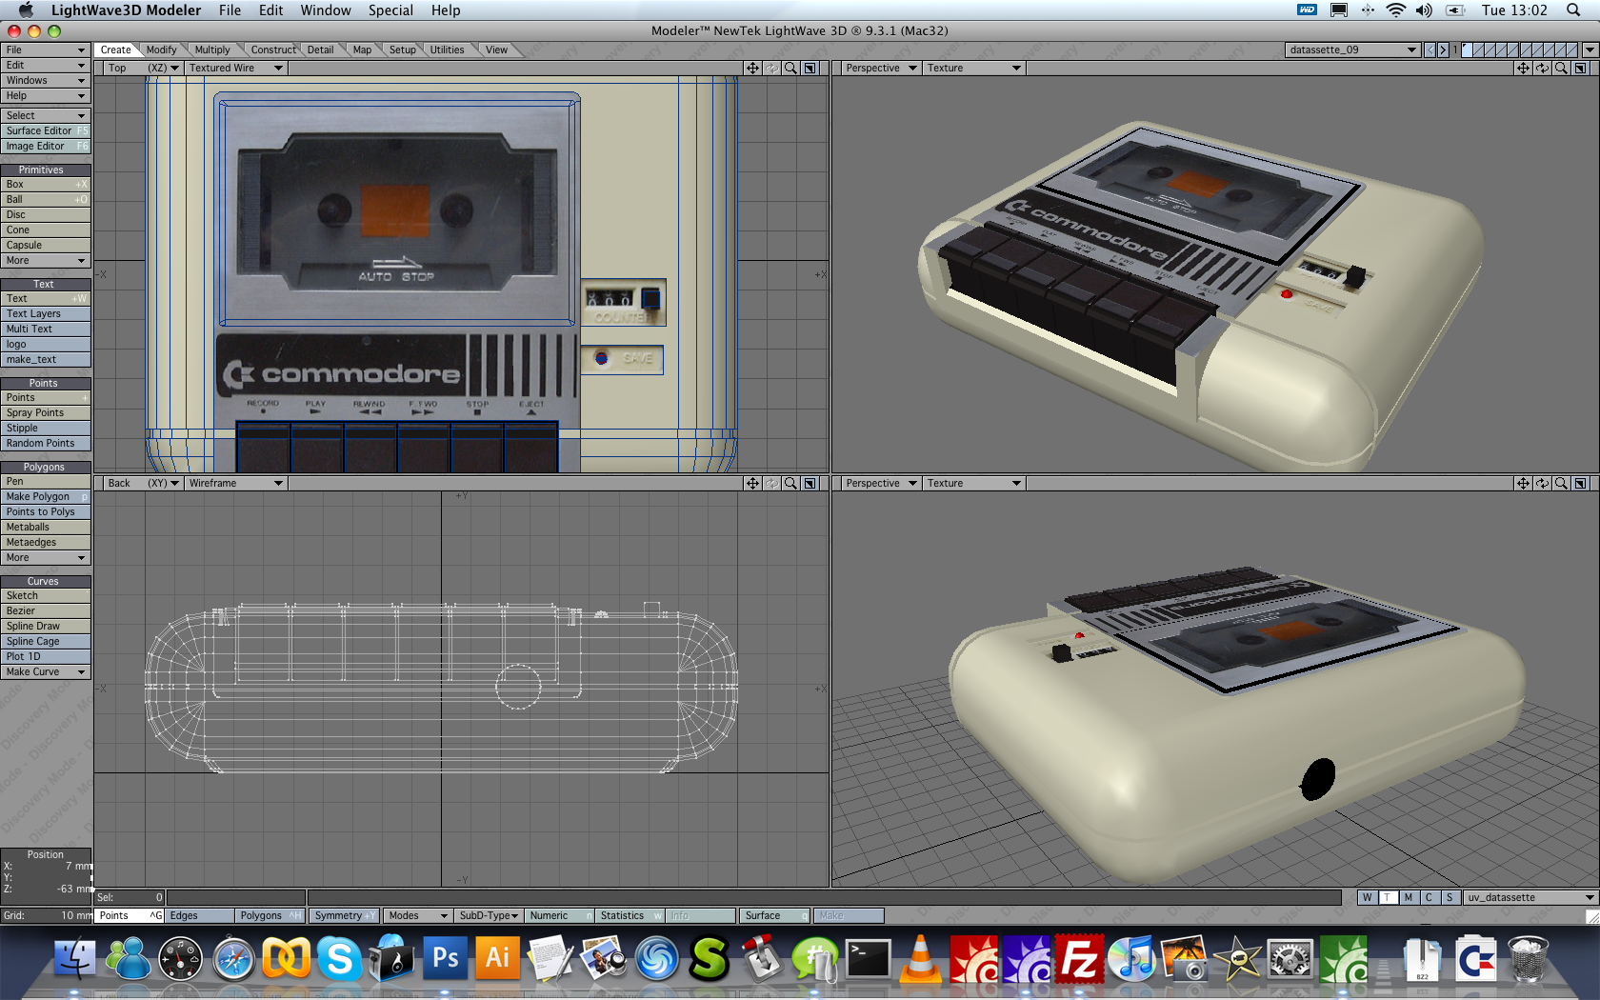Screen dimensions: 1600x1000
Task: Open the Wireframe display mode dropdown
Action: [x=235, y=483]
